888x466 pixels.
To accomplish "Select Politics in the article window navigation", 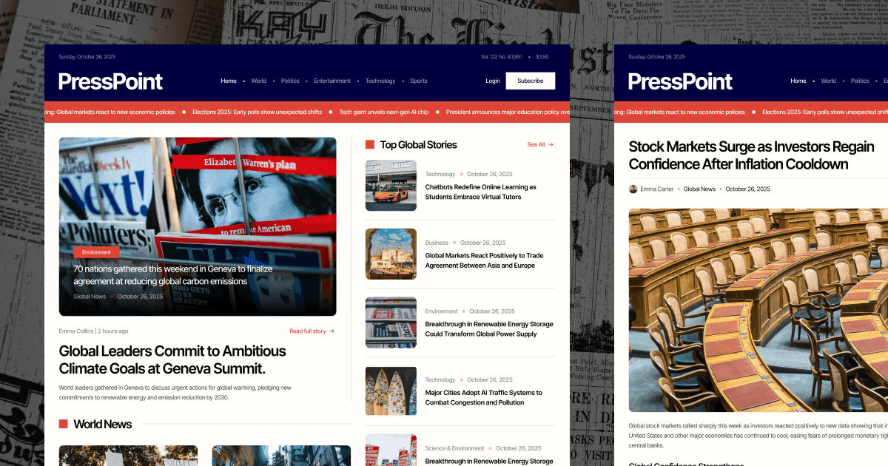I will 860,81.
